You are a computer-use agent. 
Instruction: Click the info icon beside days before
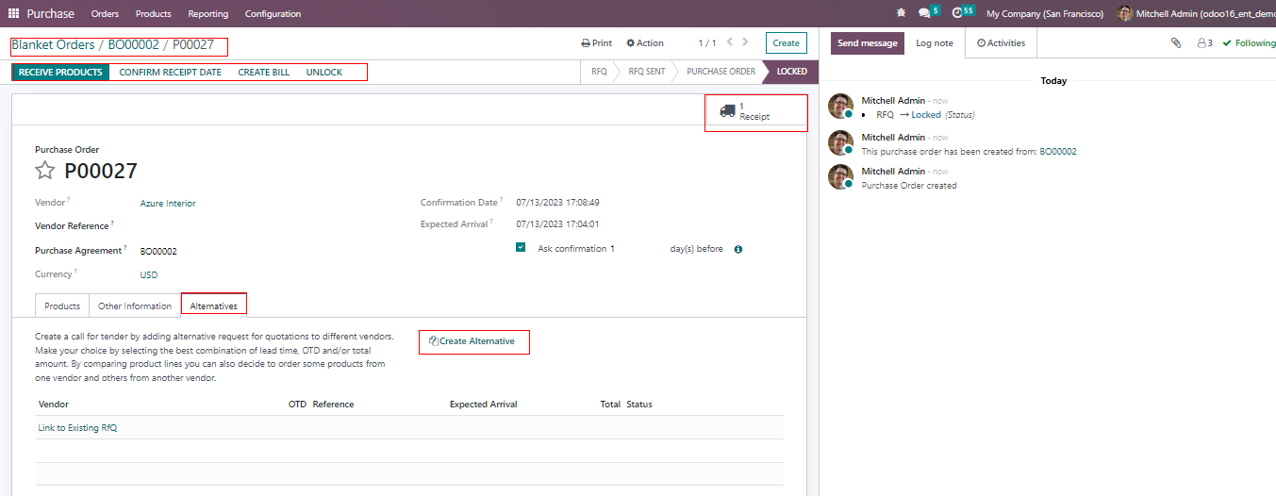(x=738, y=250)
